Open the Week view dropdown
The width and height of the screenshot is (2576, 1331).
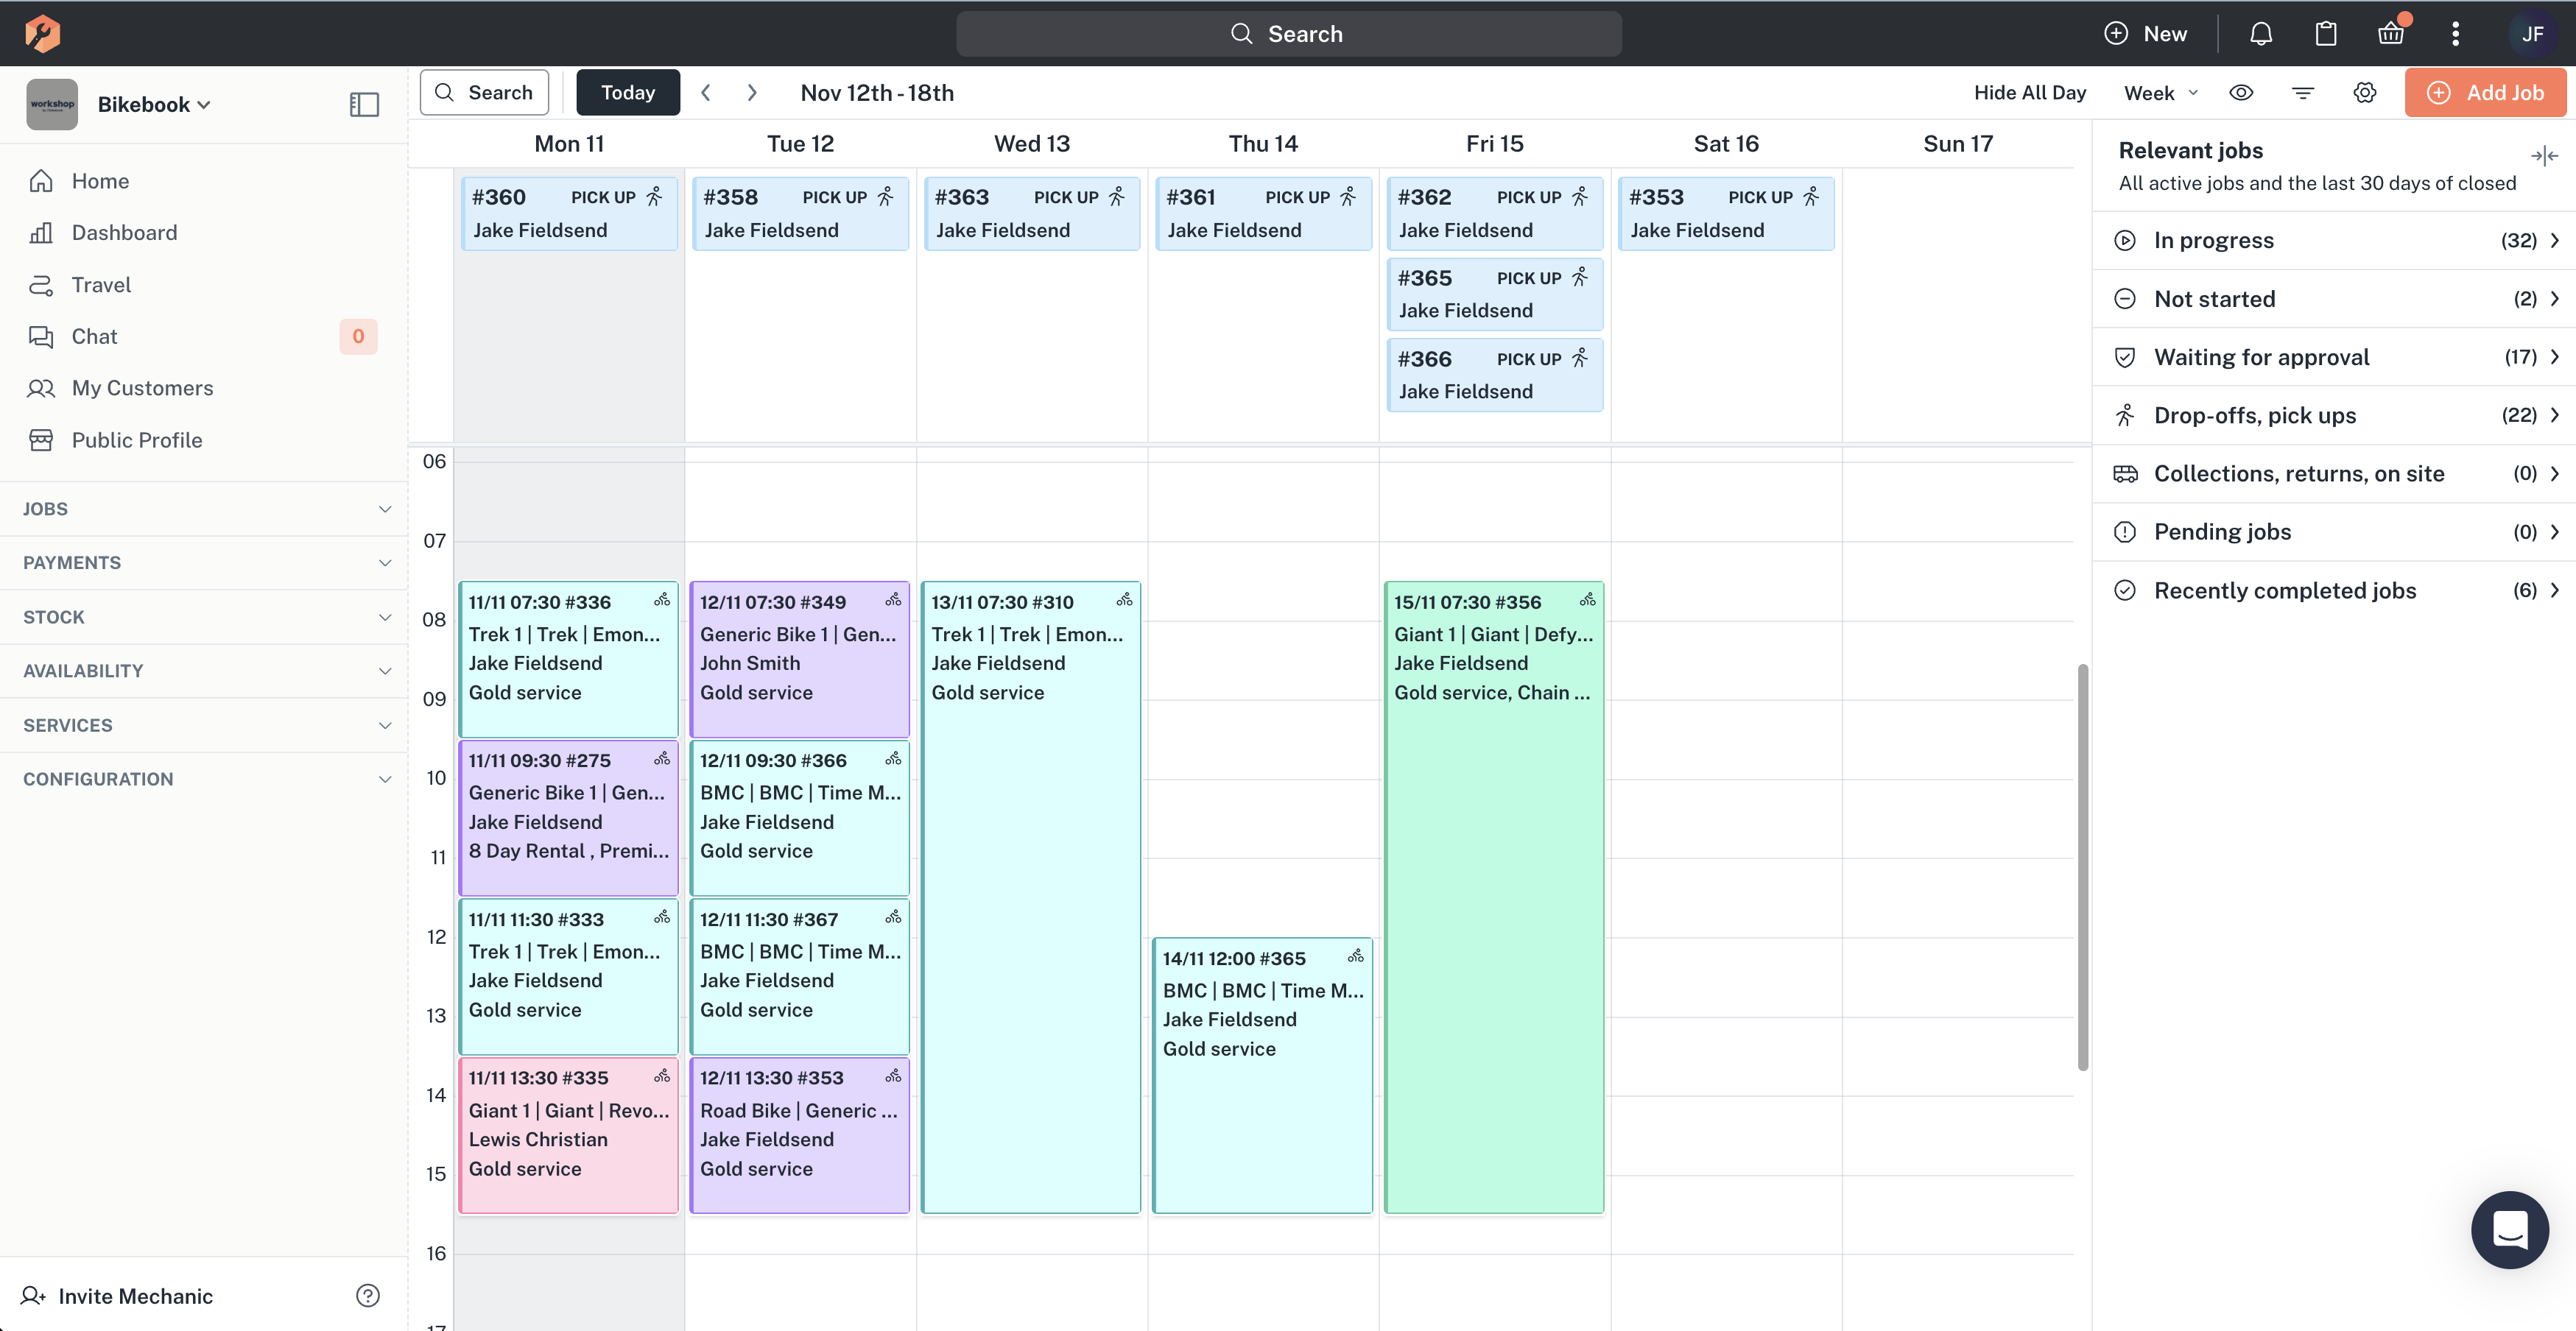pyautogui.click(x=2160, y=92)
